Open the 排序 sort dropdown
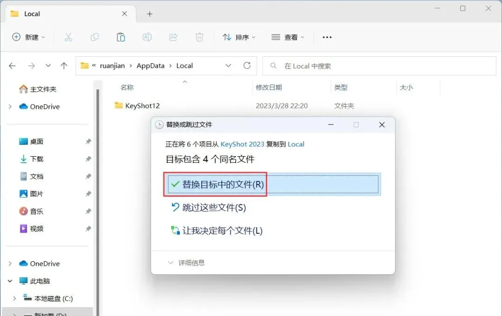502x316 pixels. (239, 37)
